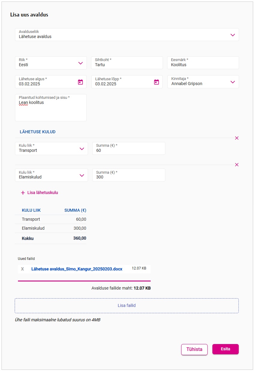Expand the Kinnitaja approver dropdown

[232, 82]
